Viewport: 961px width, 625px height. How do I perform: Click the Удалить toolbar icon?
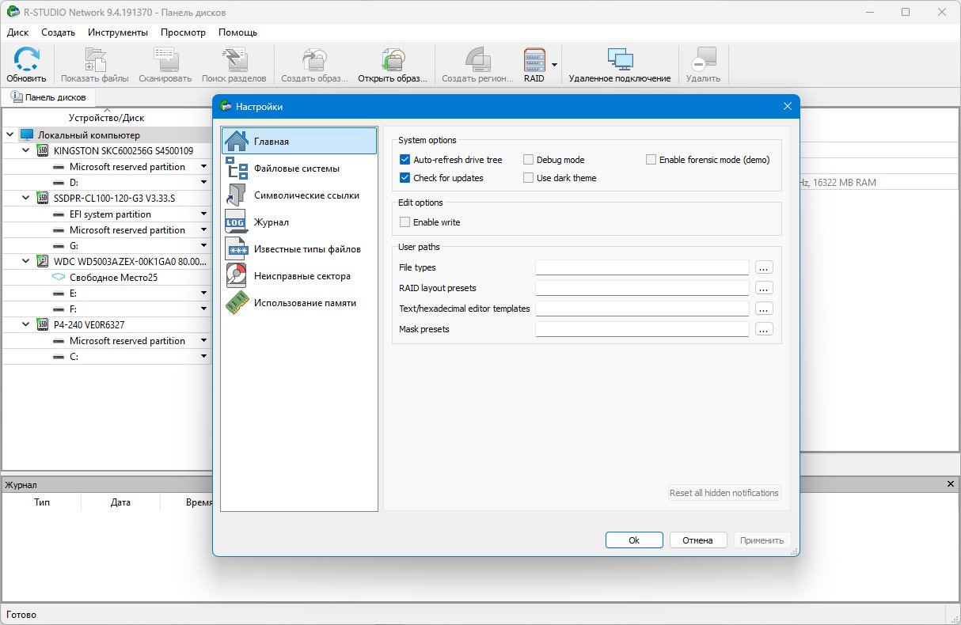[x=703, y=59]
